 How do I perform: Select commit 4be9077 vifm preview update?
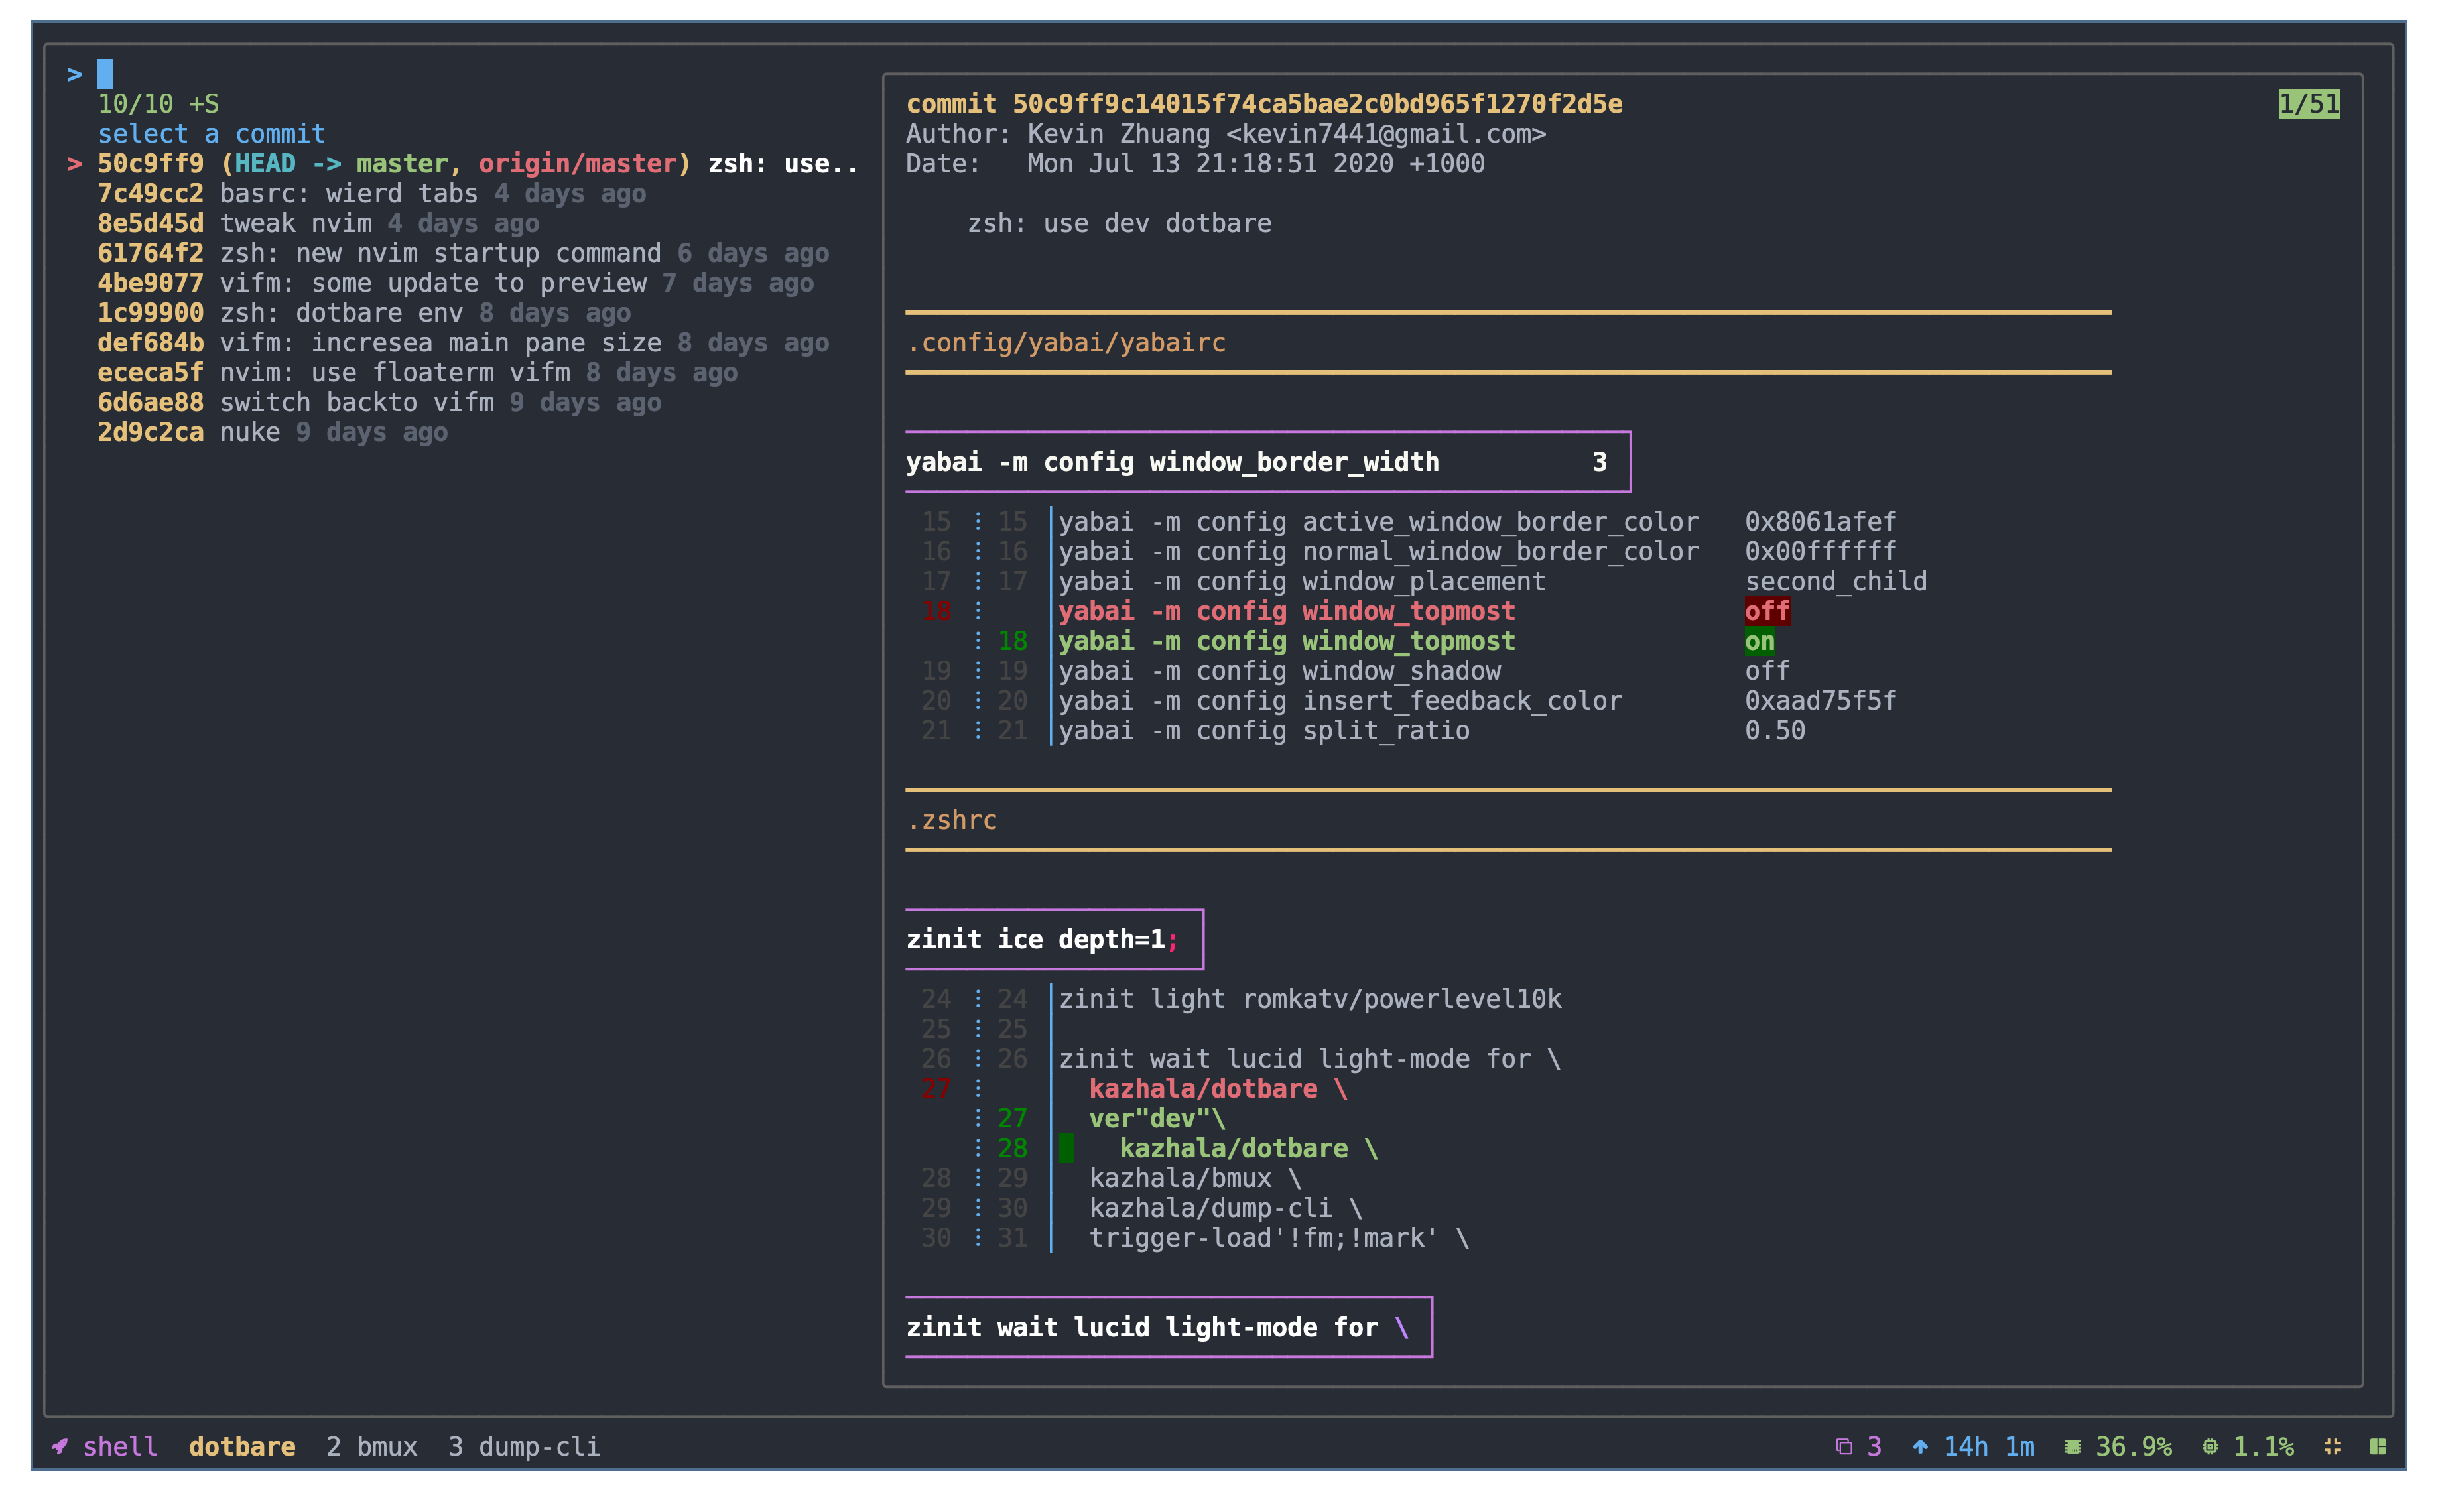455,283
